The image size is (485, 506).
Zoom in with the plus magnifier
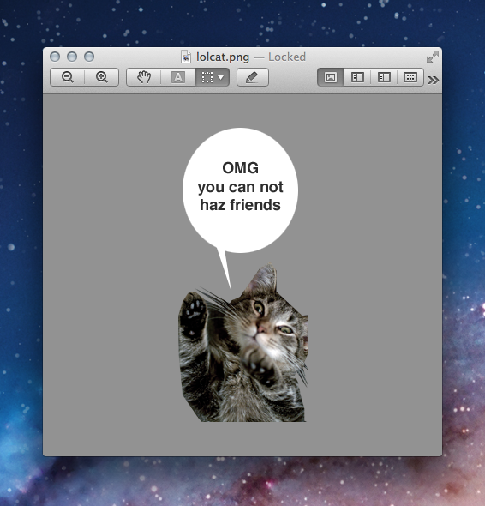click(102, 77)
